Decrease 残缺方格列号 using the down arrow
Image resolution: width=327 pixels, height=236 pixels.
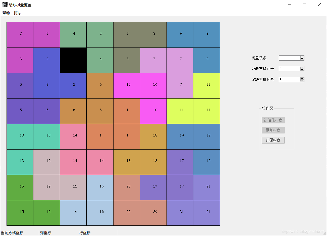point(302,80)
